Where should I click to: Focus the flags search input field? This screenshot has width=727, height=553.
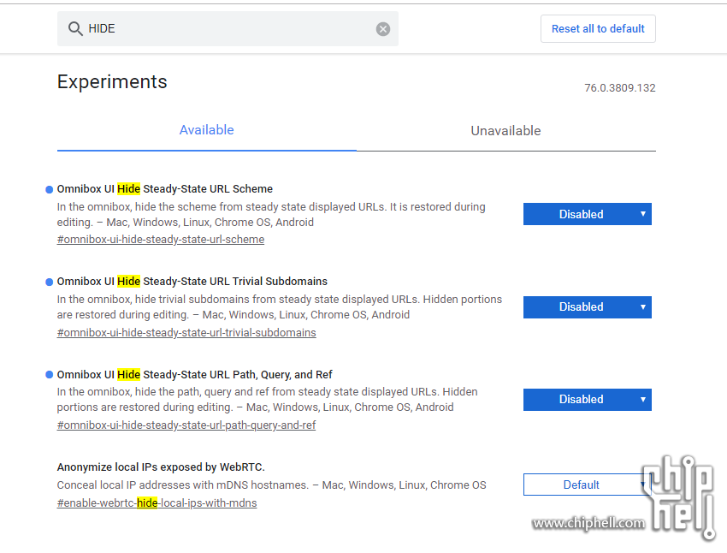point(229,29)
